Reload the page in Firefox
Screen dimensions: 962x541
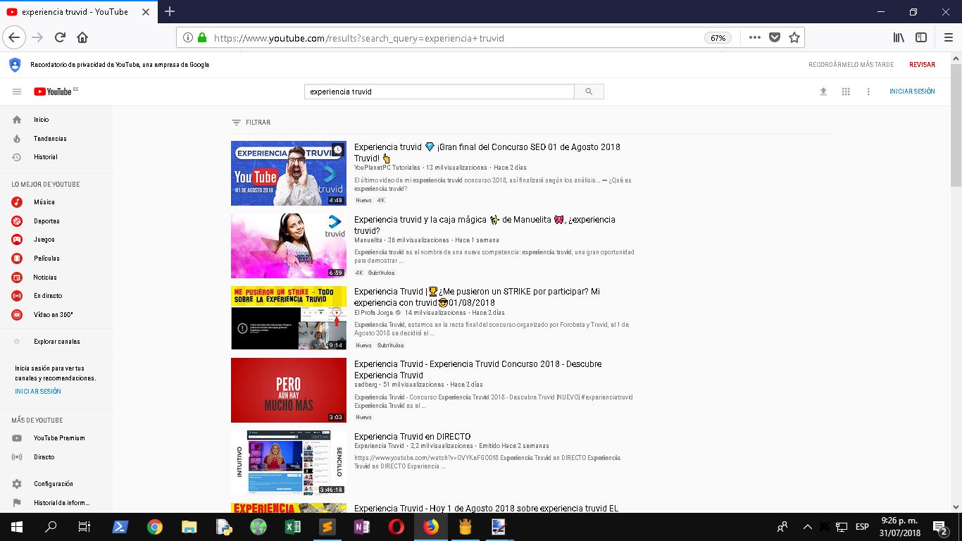click(60, 37)
